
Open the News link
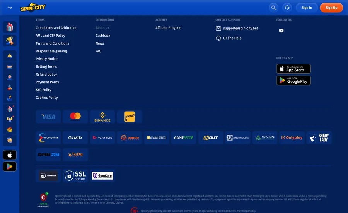click(100, 43)
